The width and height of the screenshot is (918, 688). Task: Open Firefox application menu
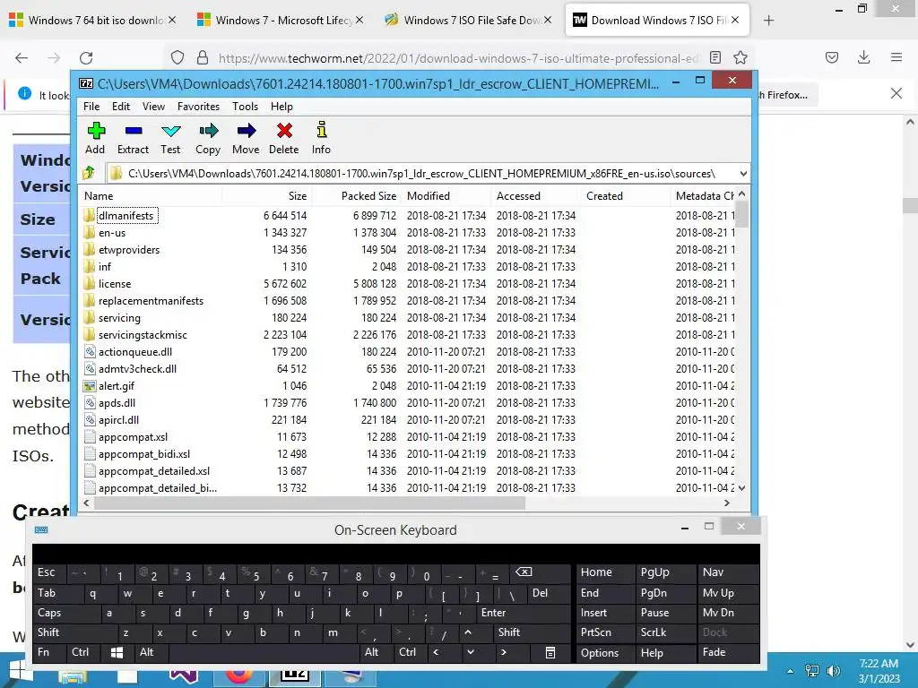pyautogui.click(x=896, y=57)
